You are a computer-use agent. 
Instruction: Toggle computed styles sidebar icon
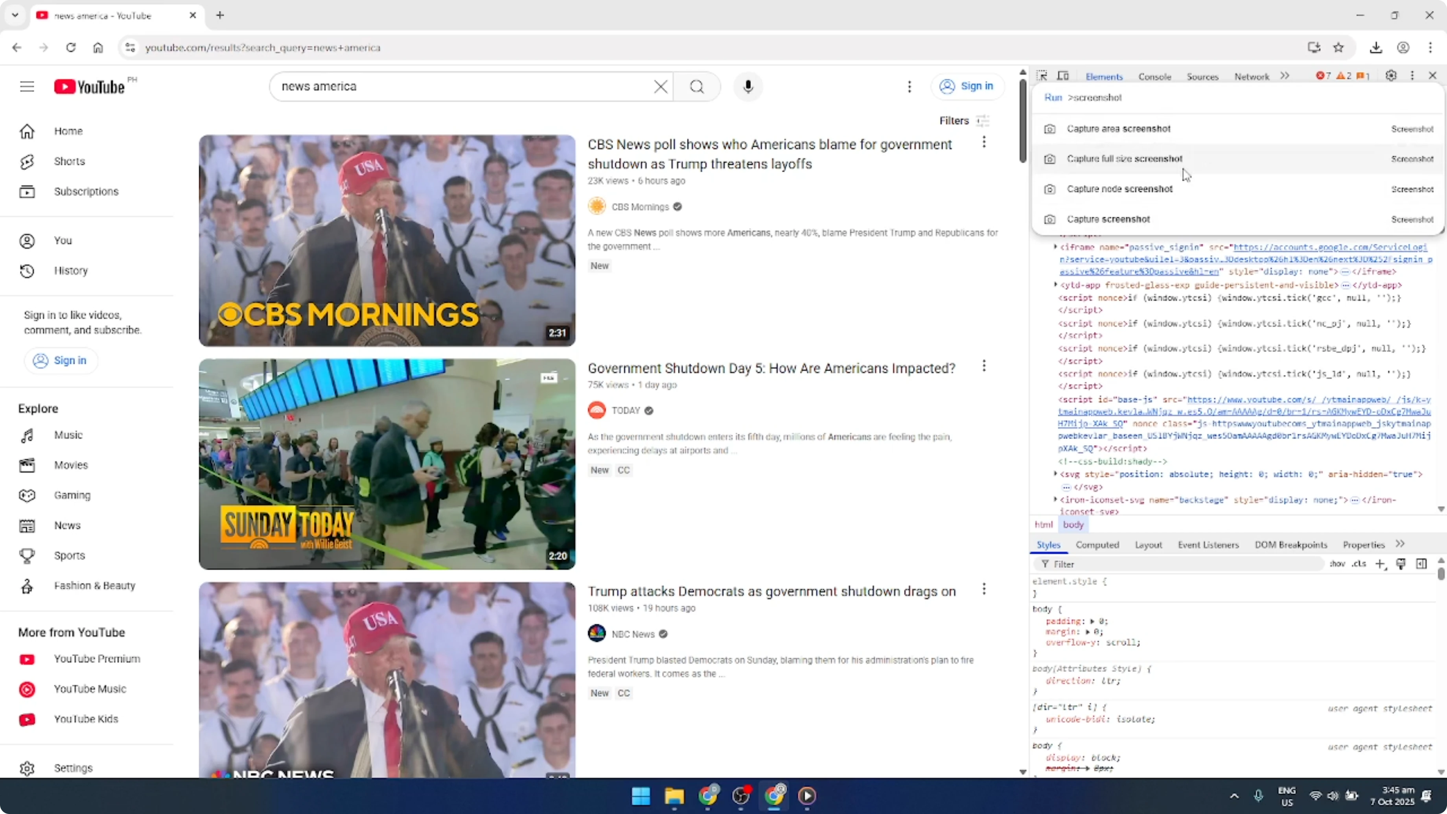coord(1421,564)
